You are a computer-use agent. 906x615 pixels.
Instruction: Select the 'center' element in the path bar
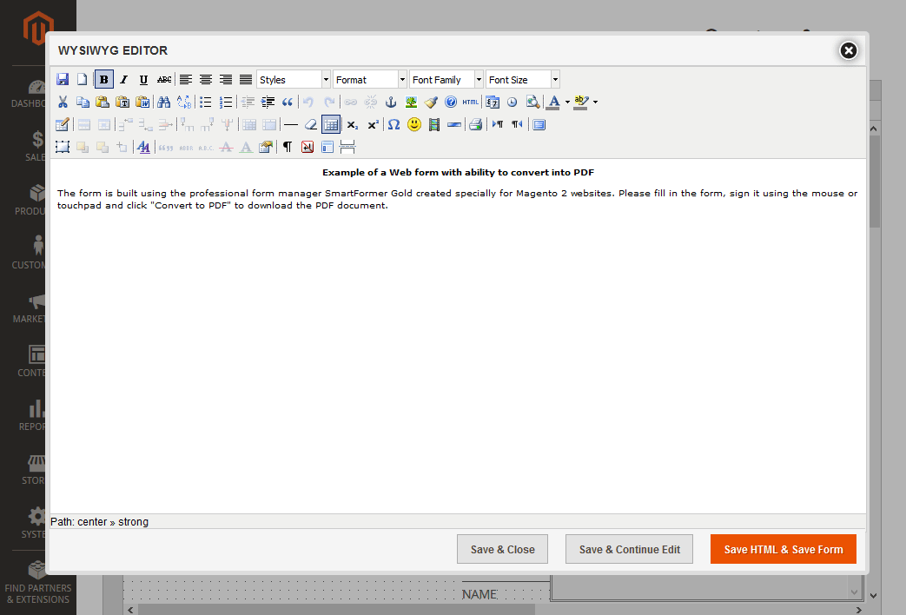click(x=92, y=522)
